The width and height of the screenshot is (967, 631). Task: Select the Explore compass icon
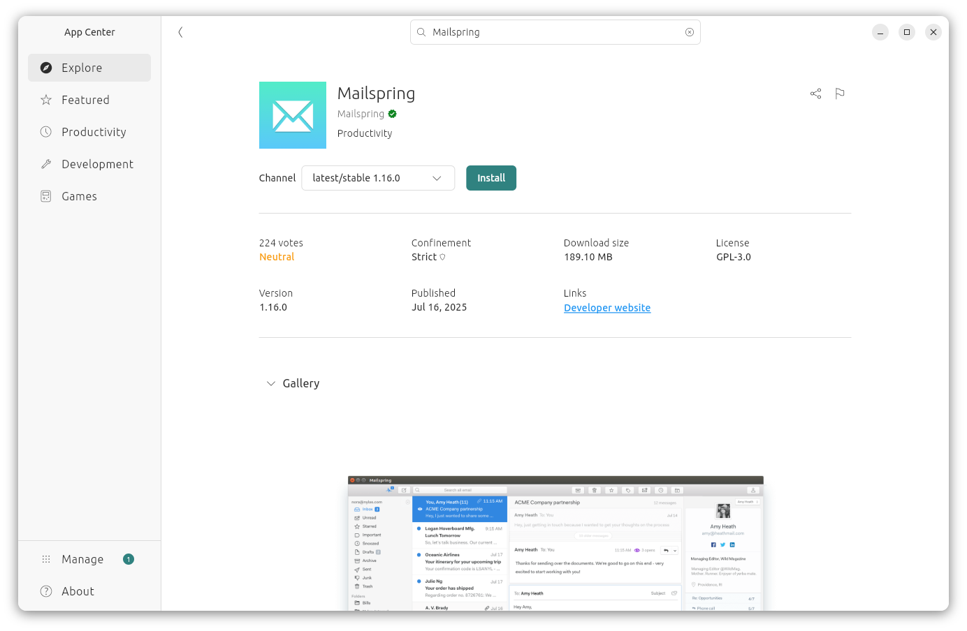tap(45, 67)
